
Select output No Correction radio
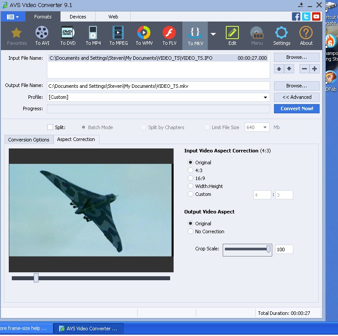pos(190,231)
